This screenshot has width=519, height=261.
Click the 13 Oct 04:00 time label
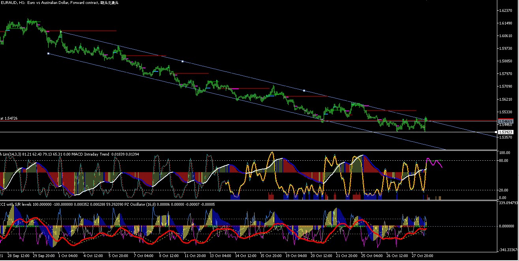220,256
